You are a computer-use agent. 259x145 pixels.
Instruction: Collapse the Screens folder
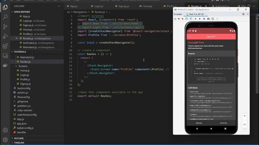click(23, 66)
